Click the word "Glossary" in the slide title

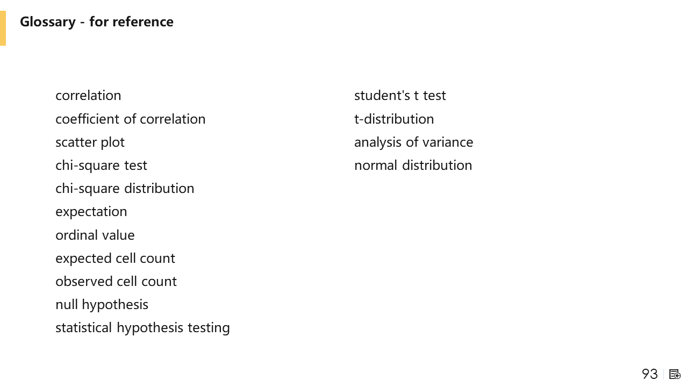click(48, 22)
